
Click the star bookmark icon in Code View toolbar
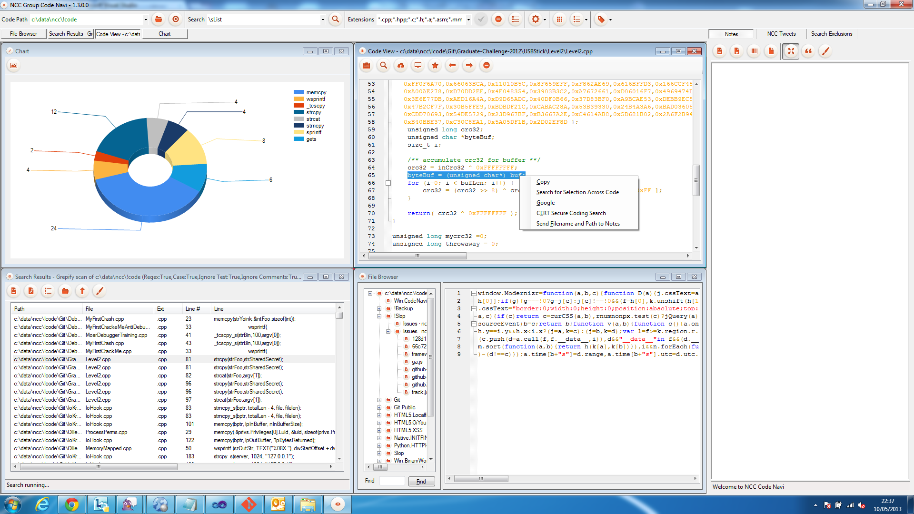pyautogui.click(x=435, y=66)
